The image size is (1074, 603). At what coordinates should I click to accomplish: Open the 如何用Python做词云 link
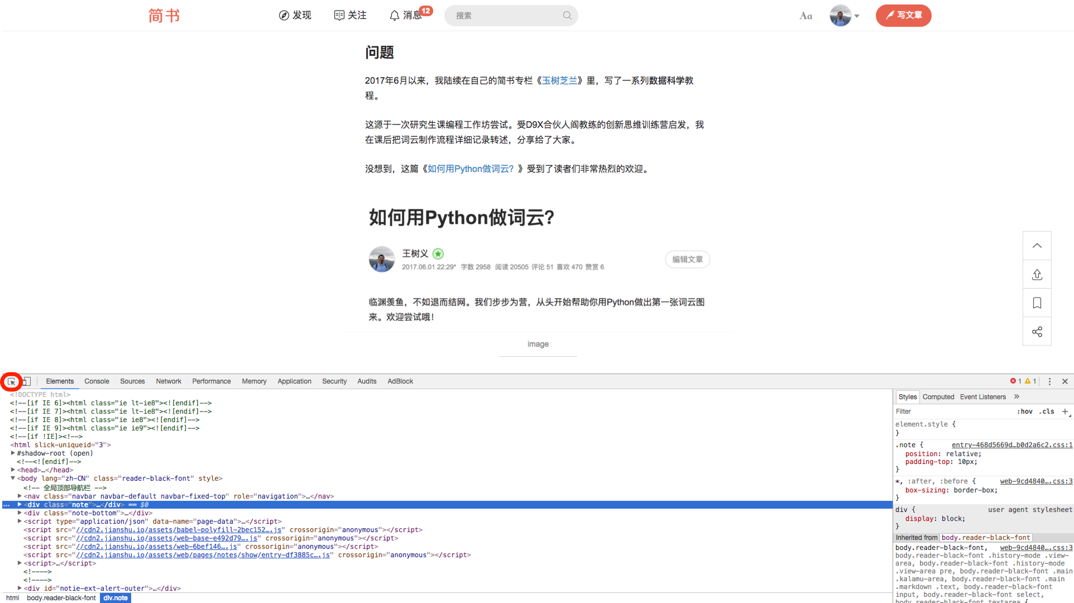tap(470, 169)
